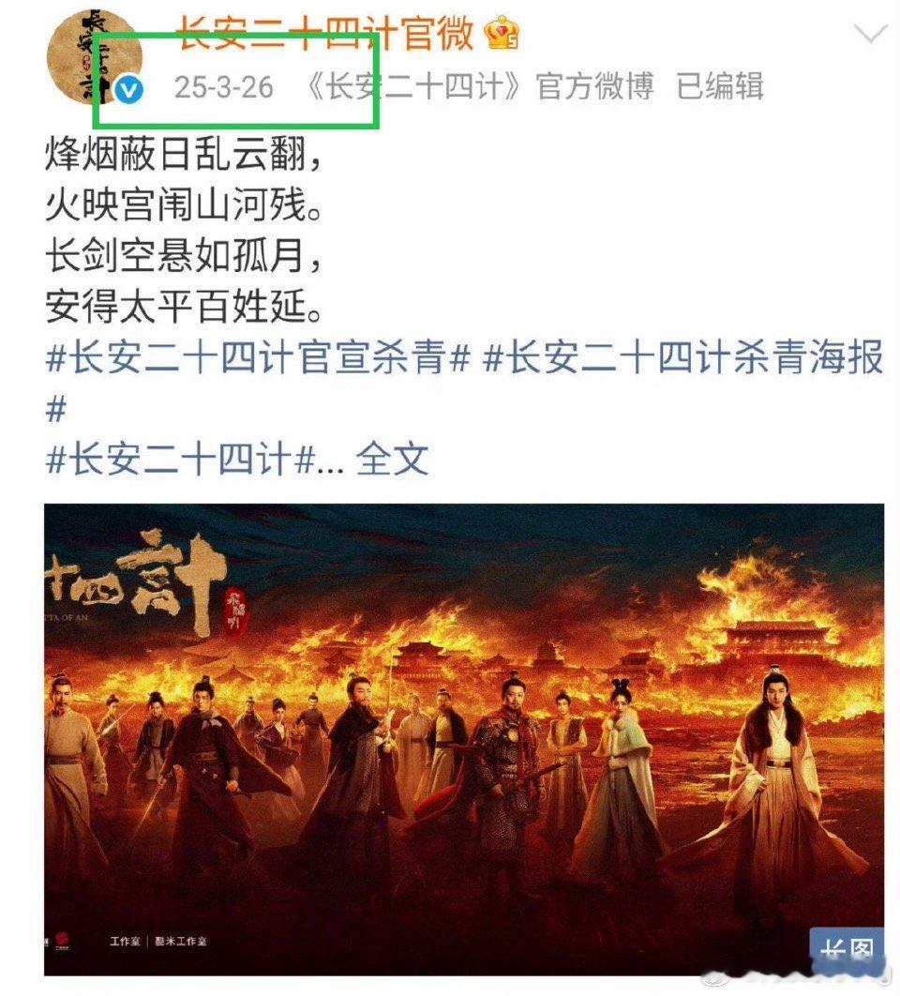Open the 长安二十四计官微 username link

point(324,33)
